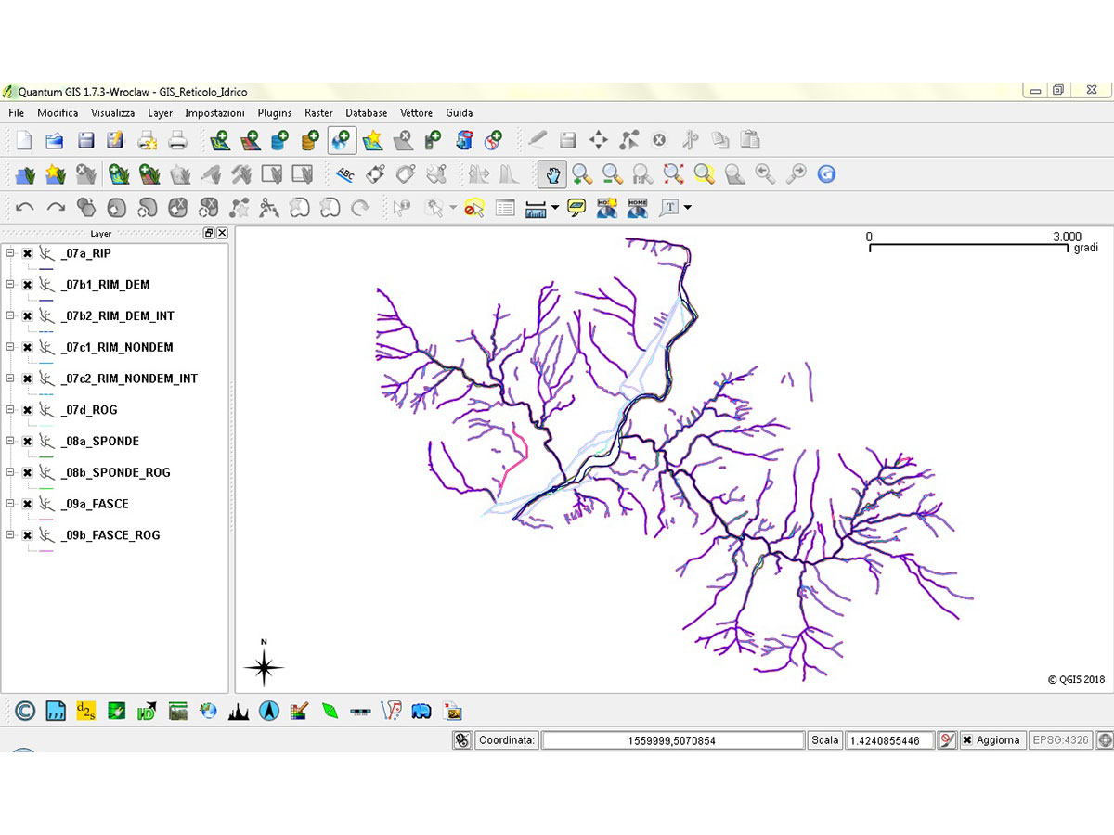Open the Plugins menu
1114x835 pixels.
(275, 113)
